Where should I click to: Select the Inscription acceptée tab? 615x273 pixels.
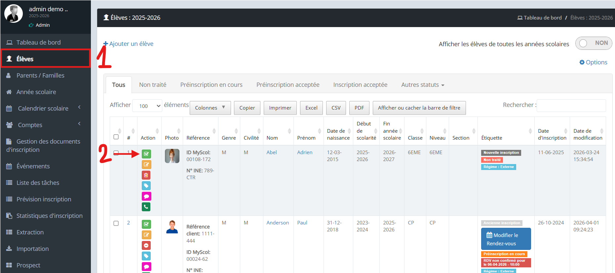click(360, 85)
